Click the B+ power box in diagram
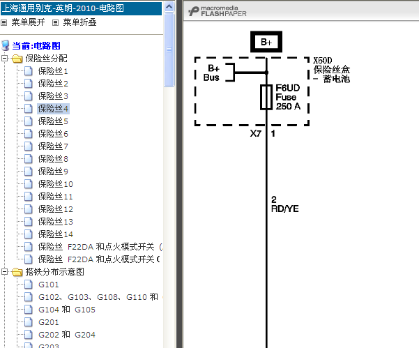 coord(266,42)
